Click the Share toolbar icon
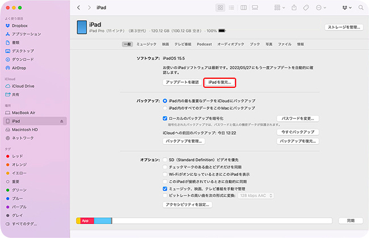This screenshot has width=369, height=238. pos(294,8)
